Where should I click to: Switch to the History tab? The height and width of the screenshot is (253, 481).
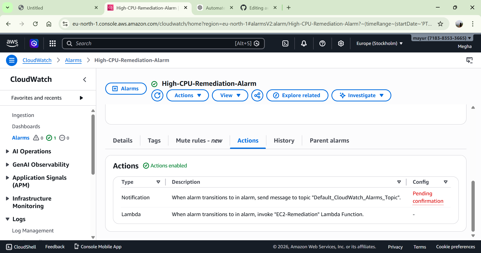[284, 141]
